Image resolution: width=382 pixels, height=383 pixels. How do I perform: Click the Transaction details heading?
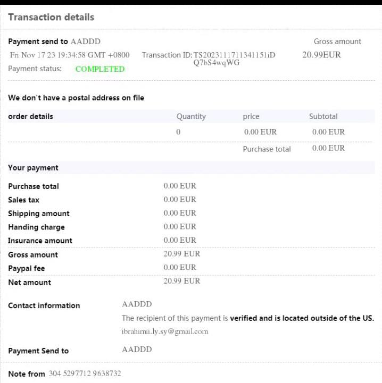coord(51,17)
